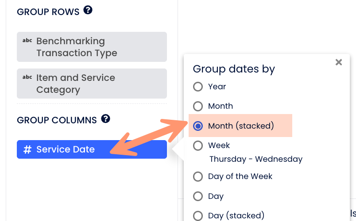Image resolution: width=356 pixels, height=221 pixels.
Task: Click the GROUP COLUMNS section label
Action: 57,120
